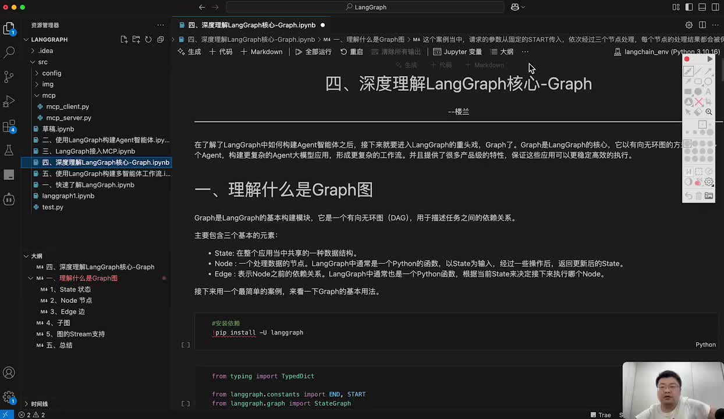The height and width of the screenshot is (419, 724).
Task: Go forward with navigation arrow
Action: click(216, 7)
